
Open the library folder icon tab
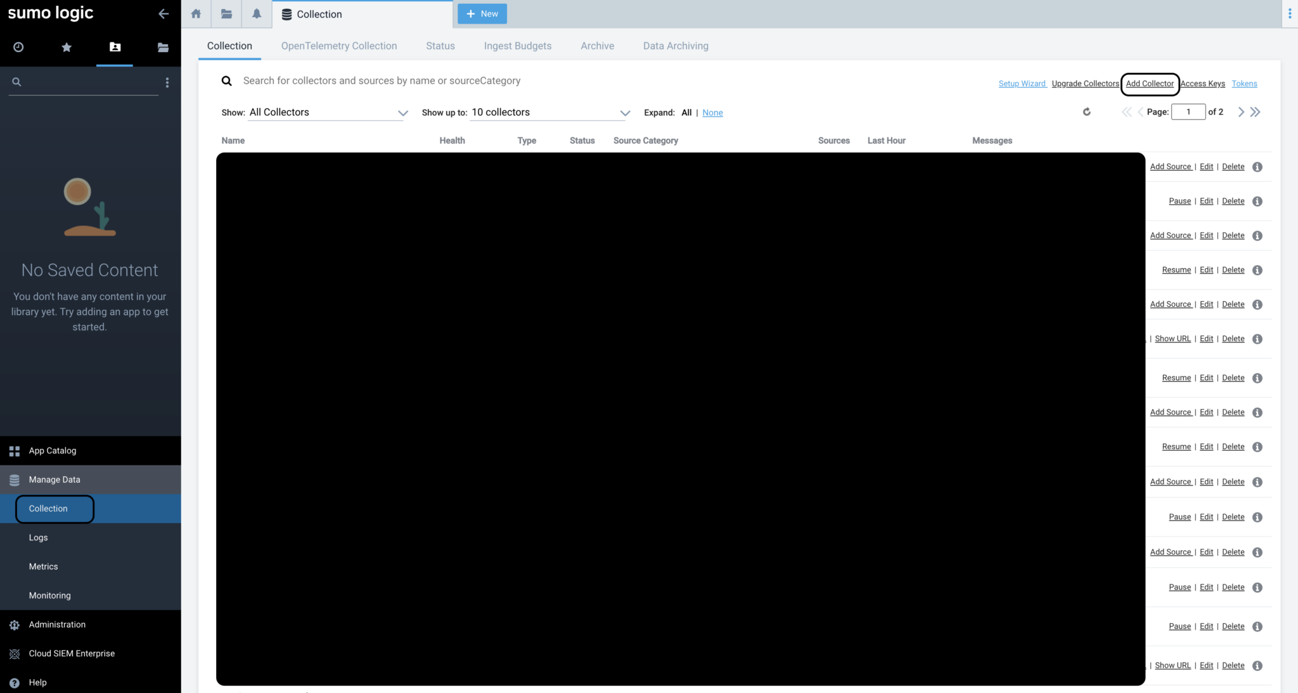click(x=226, y=14)
